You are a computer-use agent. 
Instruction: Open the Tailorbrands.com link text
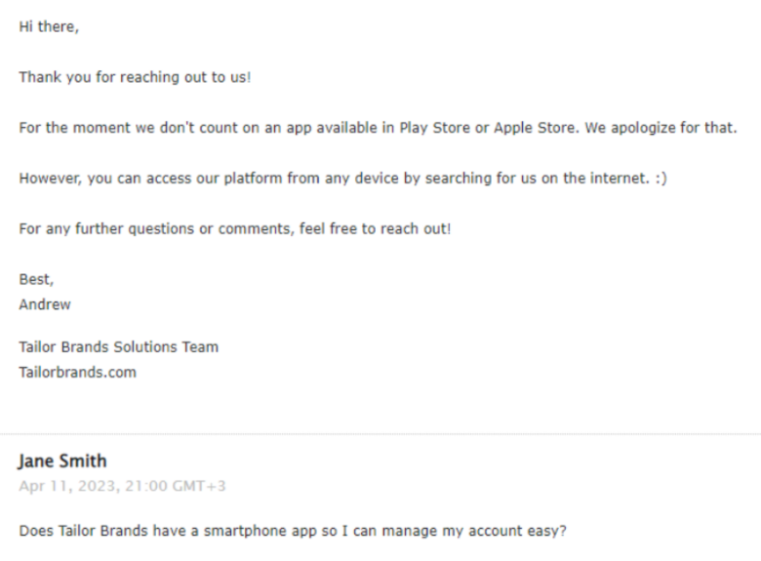click(x=78, y=373)
